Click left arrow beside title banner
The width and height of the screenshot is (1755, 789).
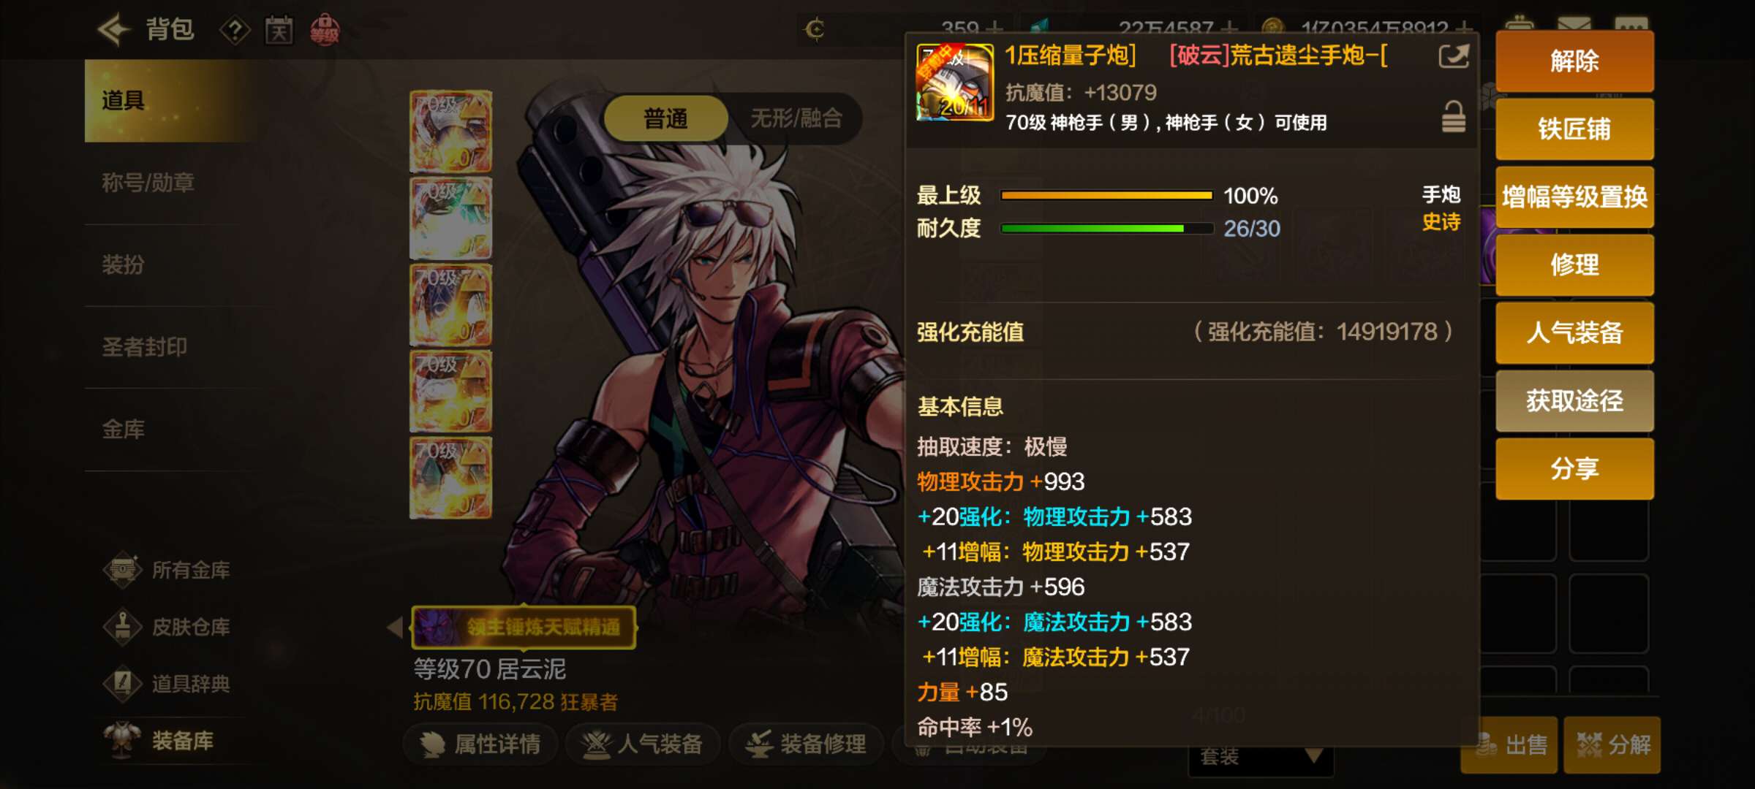395,627
